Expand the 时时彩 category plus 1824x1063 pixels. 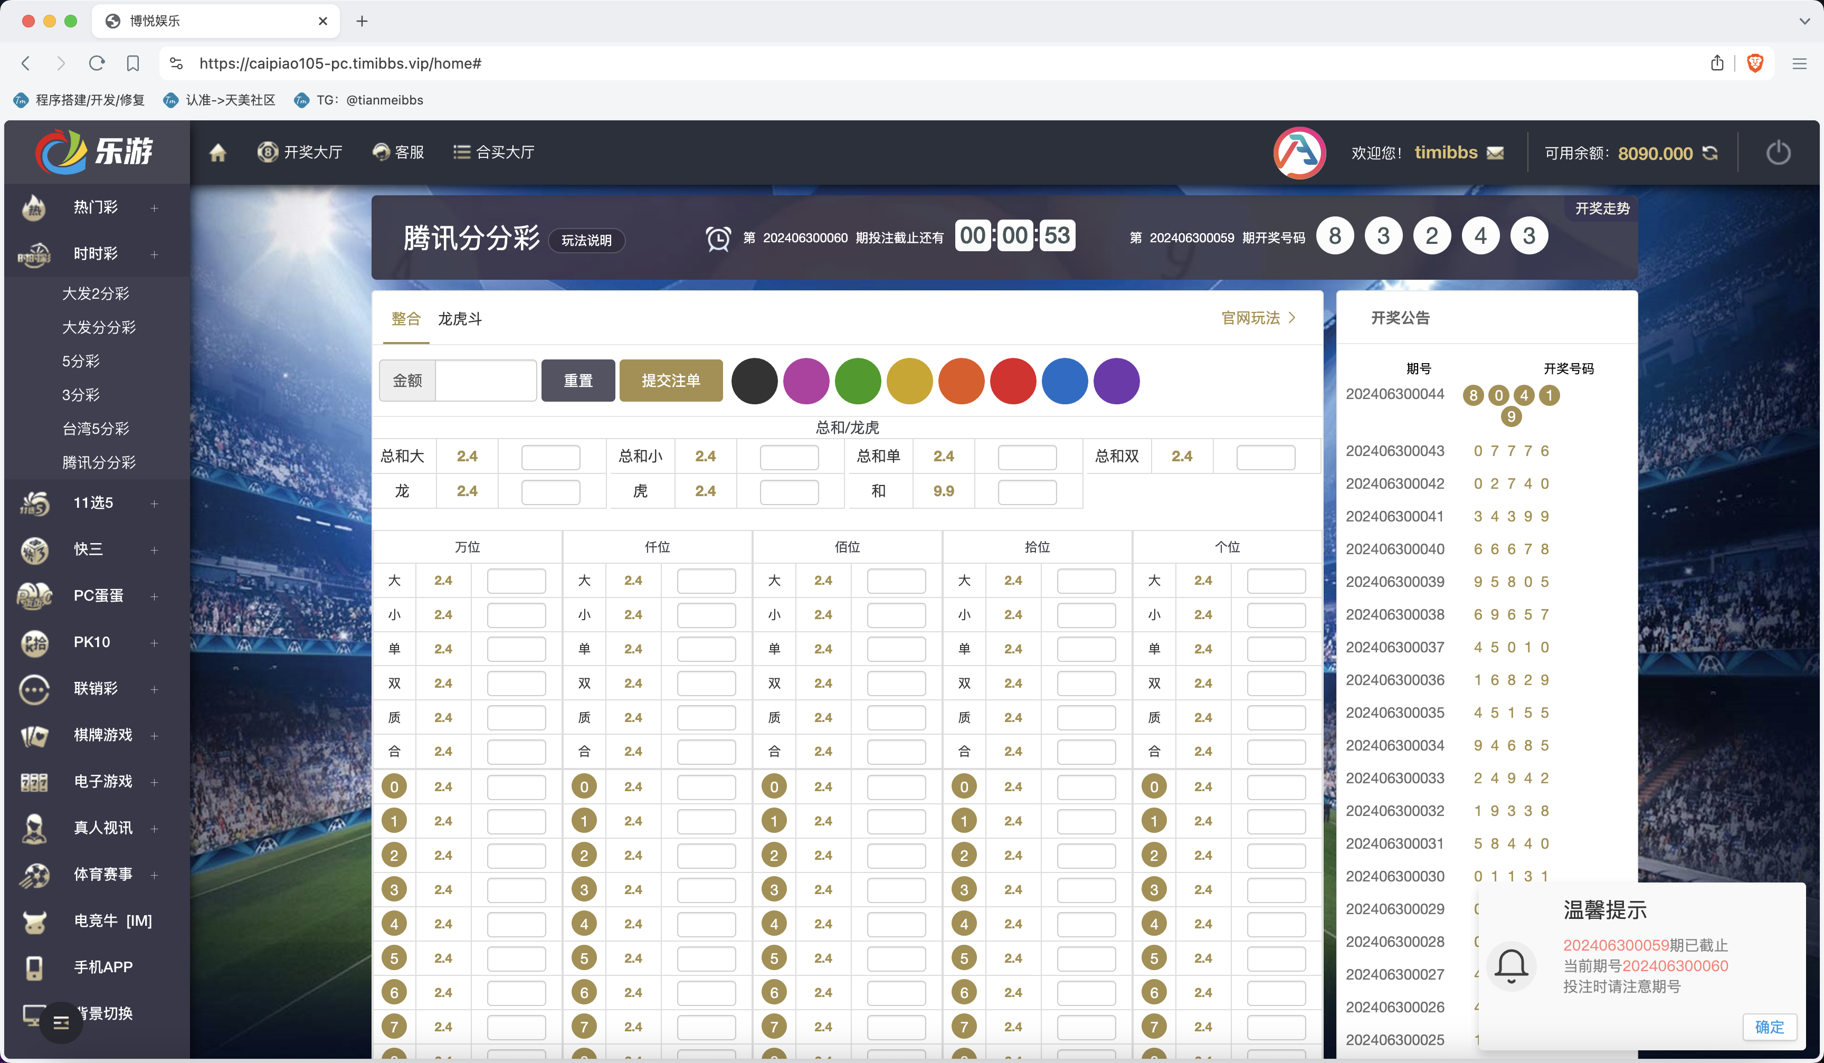click(154, 254)
